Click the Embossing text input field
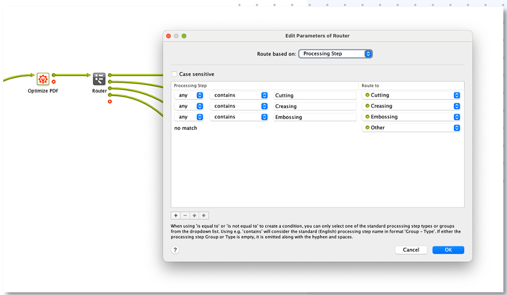This screenshot has height=295, width=507. tap(315, 117)
